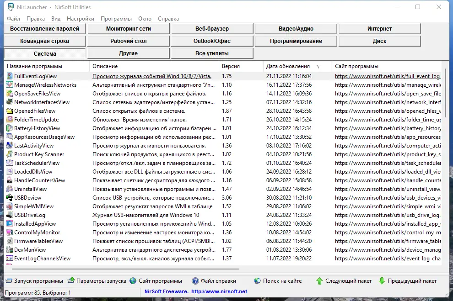This screenshot has width=453, height=301.
Task: Sort by 'Сайт программы' column header
Action: (x=387, y=66)
